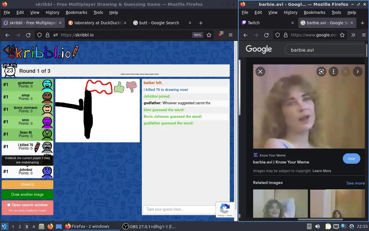Click the Votekick button
The height and width of the screenshot is (231, 369).
tap(27, 184)
